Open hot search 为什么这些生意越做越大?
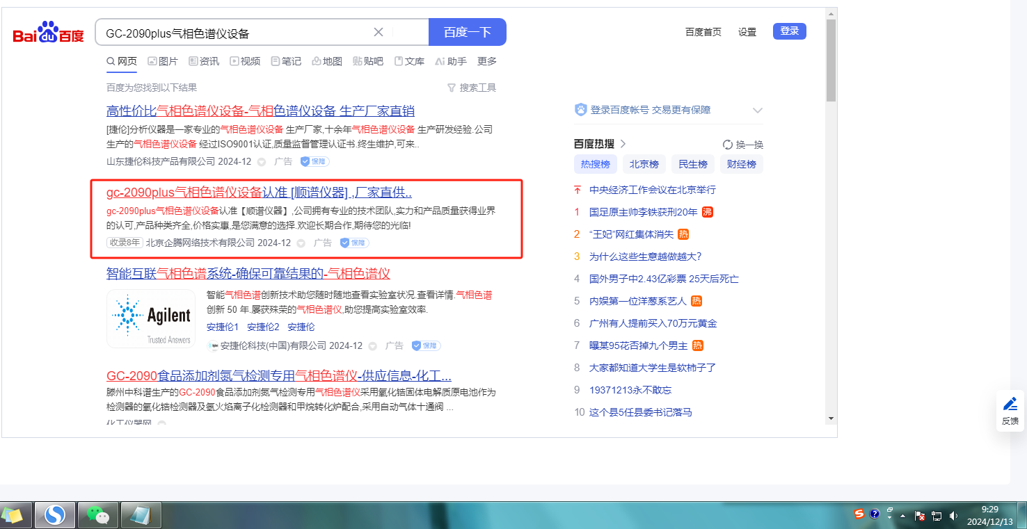1027x529 pixels. tap(646, 257)
